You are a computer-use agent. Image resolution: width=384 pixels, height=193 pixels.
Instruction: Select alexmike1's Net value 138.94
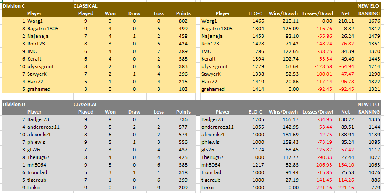346,135
